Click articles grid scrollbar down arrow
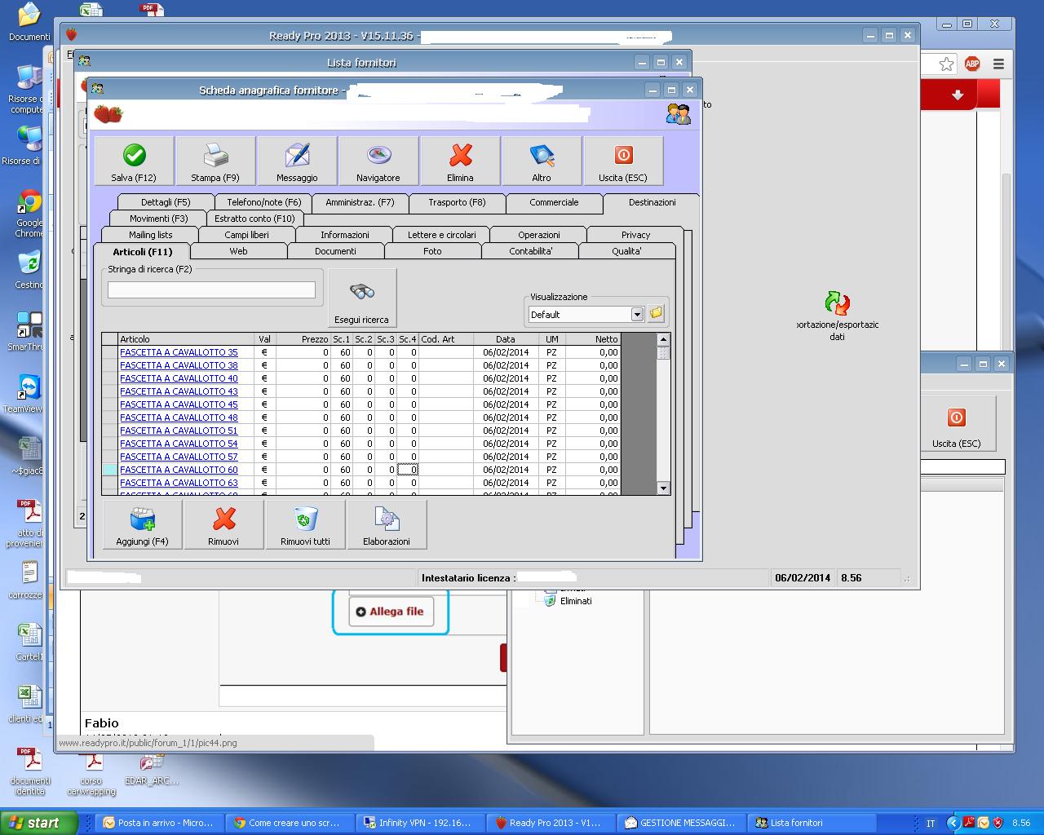This screenshot has width=1044, height=835. pyautogui.click(x=663, y=488)
